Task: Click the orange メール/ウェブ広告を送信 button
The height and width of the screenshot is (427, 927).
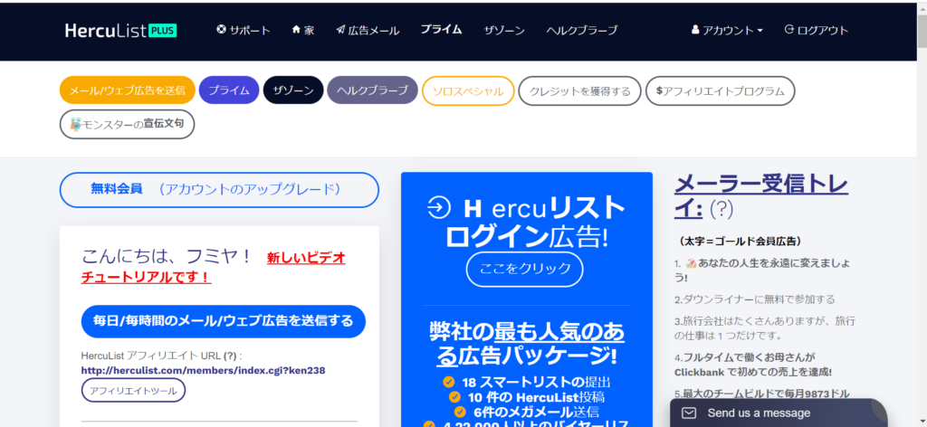Action: (127, 90)
